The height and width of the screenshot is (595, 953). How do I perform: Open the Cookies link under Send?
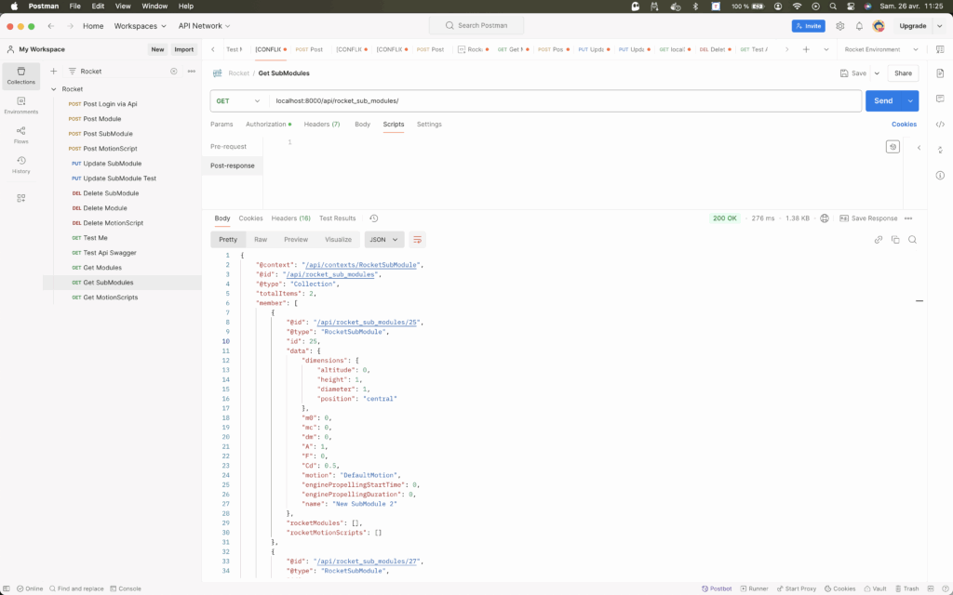904,125
